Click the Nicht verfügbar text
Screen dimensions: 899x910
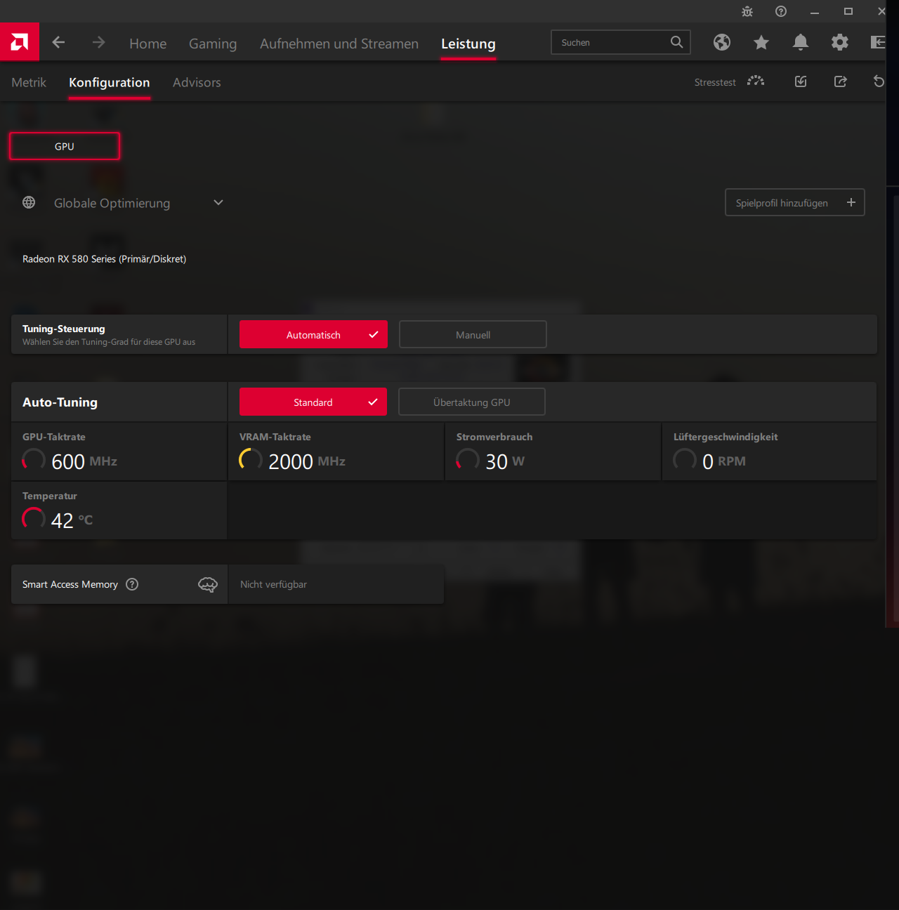[x=273, y=584]
